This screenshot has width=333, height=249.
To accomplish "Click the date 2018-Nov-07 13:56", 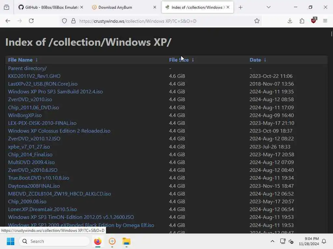I will [x=272, y=84].
